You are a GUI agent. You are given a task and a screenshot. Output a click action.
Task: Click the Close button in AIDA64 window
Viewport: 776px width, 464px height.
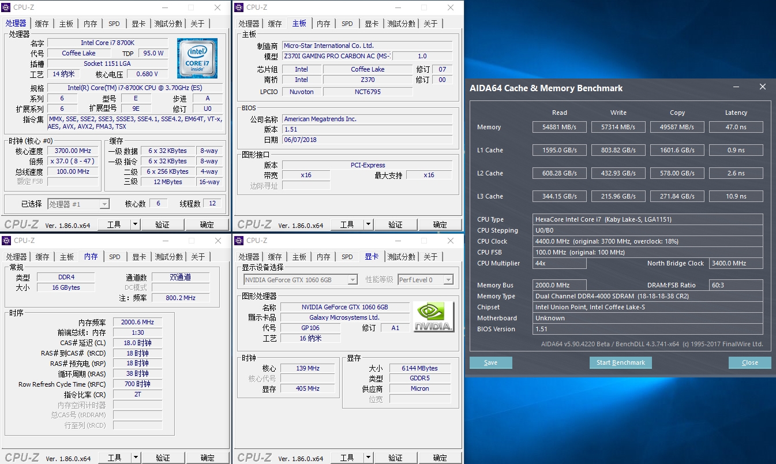click(x=749, y=362)
